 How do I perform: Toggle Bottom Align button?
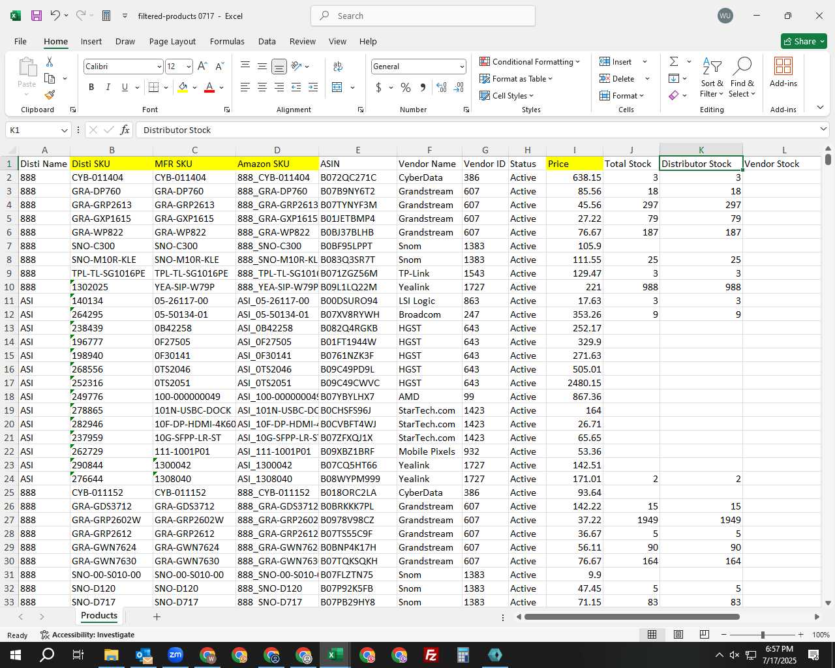tap(279, 67)
